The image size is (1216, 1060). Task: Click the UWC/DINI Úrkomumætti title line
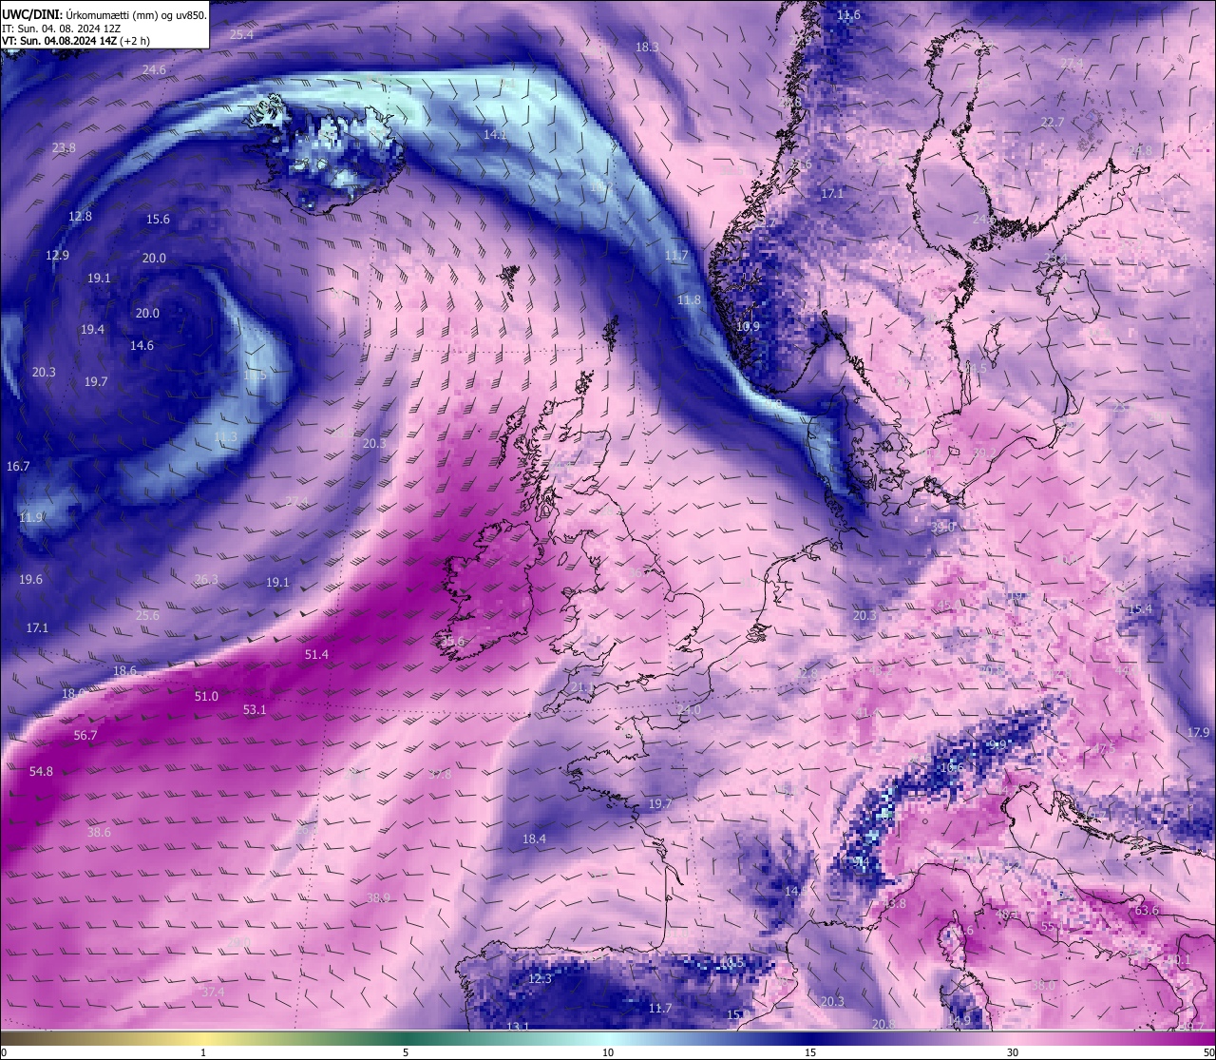click(x=104, y=15)
